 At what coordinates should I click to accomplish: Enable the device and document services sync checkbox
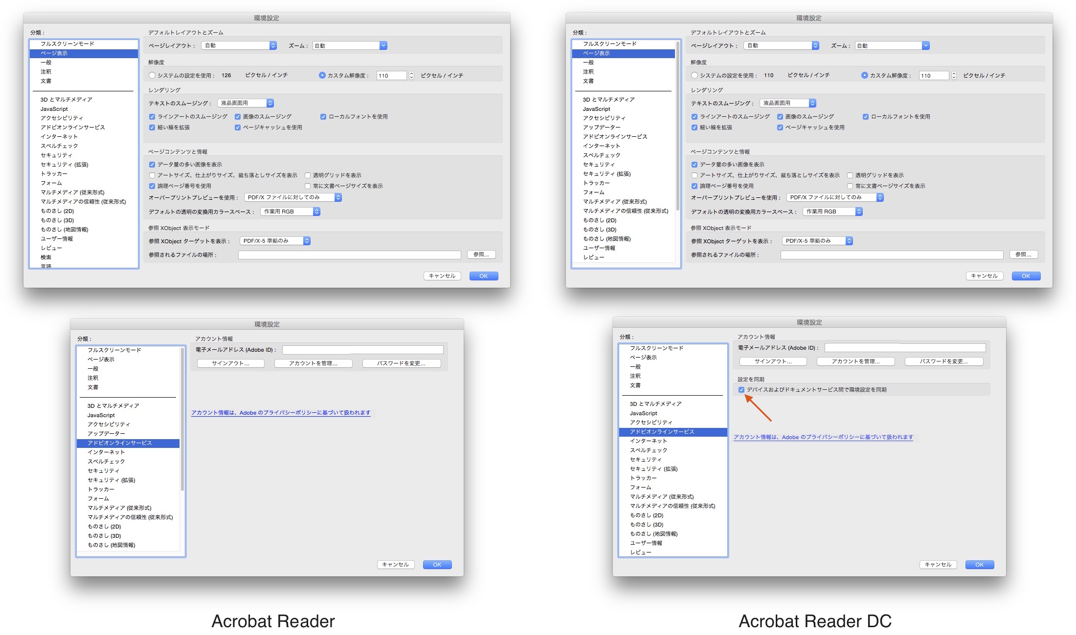(741, 390)
